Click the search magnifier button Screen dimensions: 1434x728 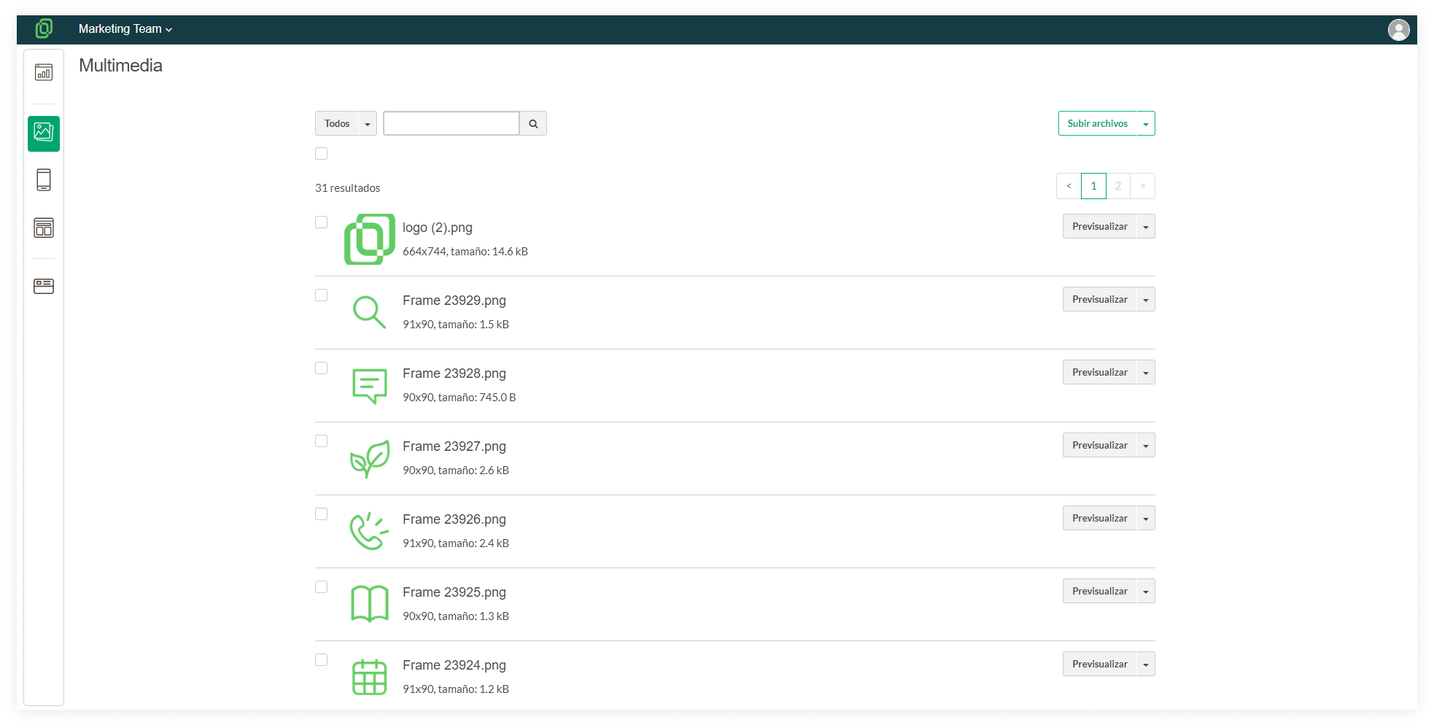point(533,123)
